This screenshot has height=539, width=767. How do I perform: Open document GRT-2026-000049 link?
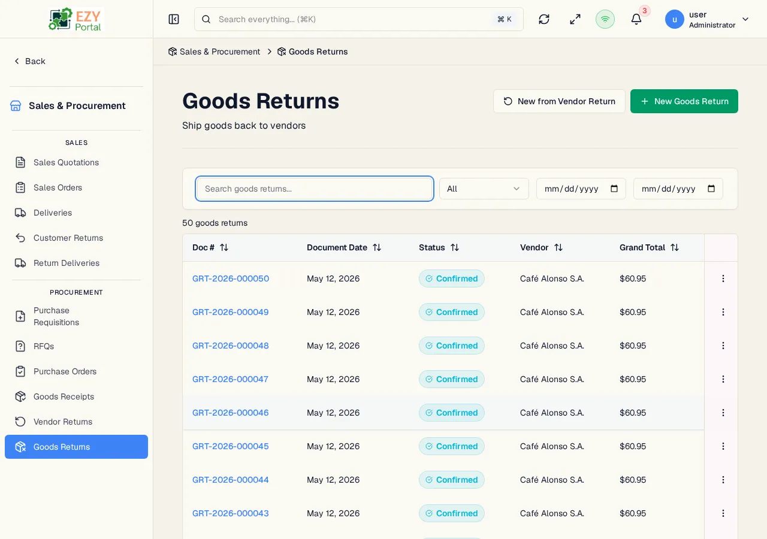231,312
